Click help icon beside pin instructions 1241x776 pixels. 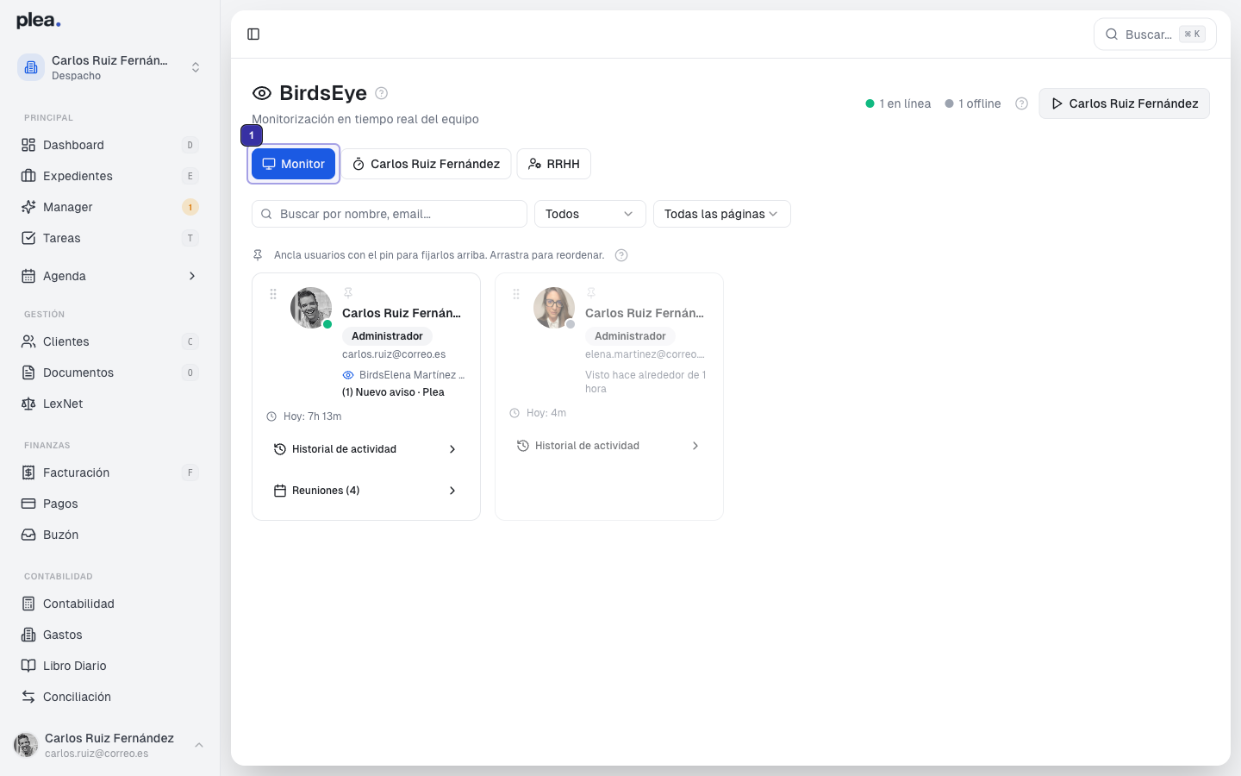pos(621,255)
